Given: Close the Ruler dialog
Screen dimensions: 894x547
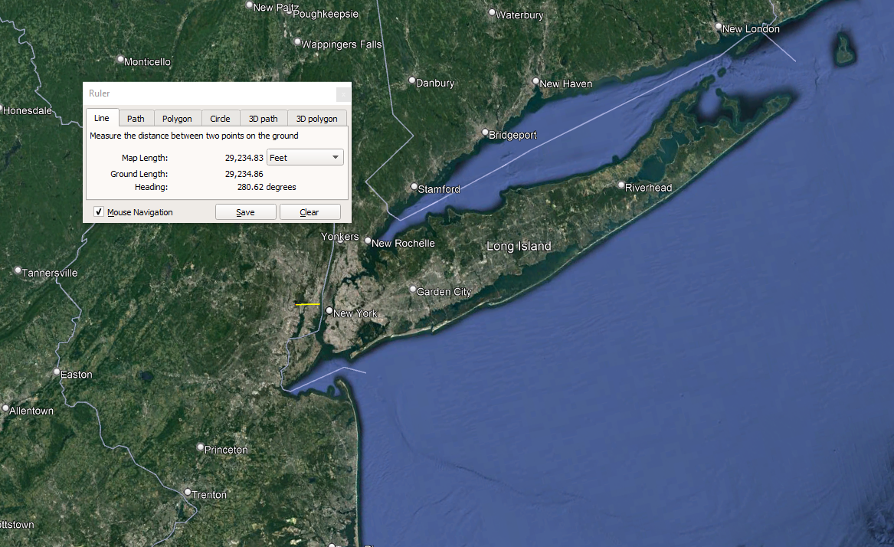Looking at the screenshot, I should pyautogui.click(x=343, y=93).
